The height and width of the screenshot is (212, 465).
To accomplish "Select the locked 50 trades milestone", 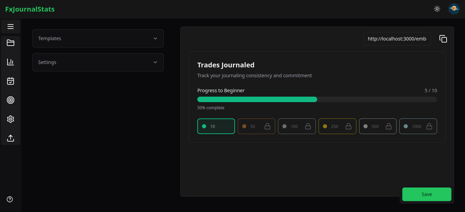I will point(256,126).
